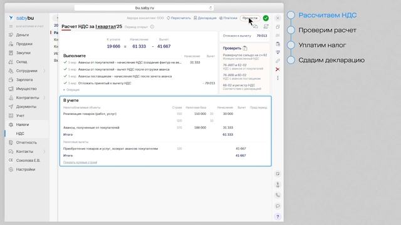Click the Проверим расчет step
This screenshot has width=401, height=225.
point(327,31)
